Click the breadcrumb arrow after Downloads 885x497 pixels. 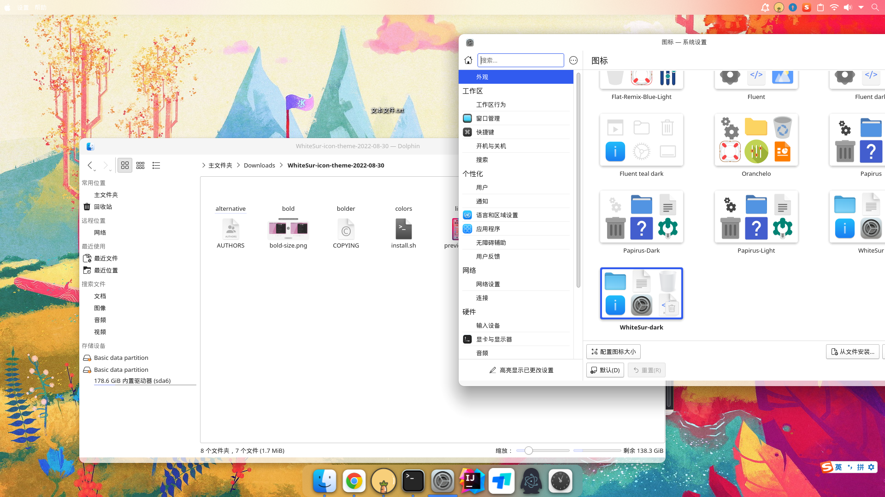point(281,165)
